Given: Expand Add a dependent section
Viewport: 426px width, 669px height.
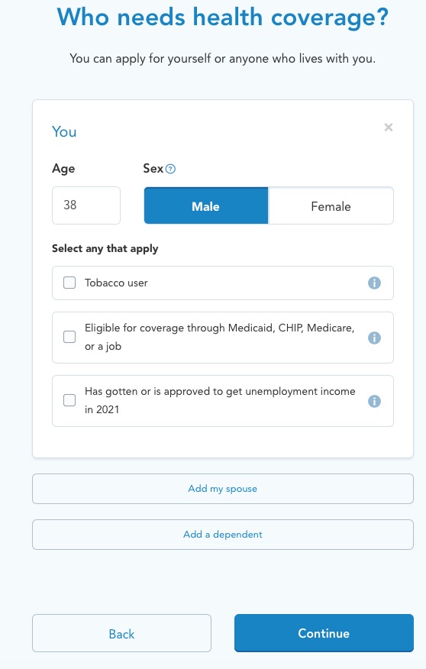Looking at the screenshot, I should (x=223, y=534).
